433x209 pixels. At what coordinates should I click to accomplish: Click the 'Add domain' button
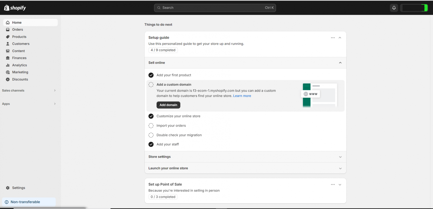[x=168, y=105]
